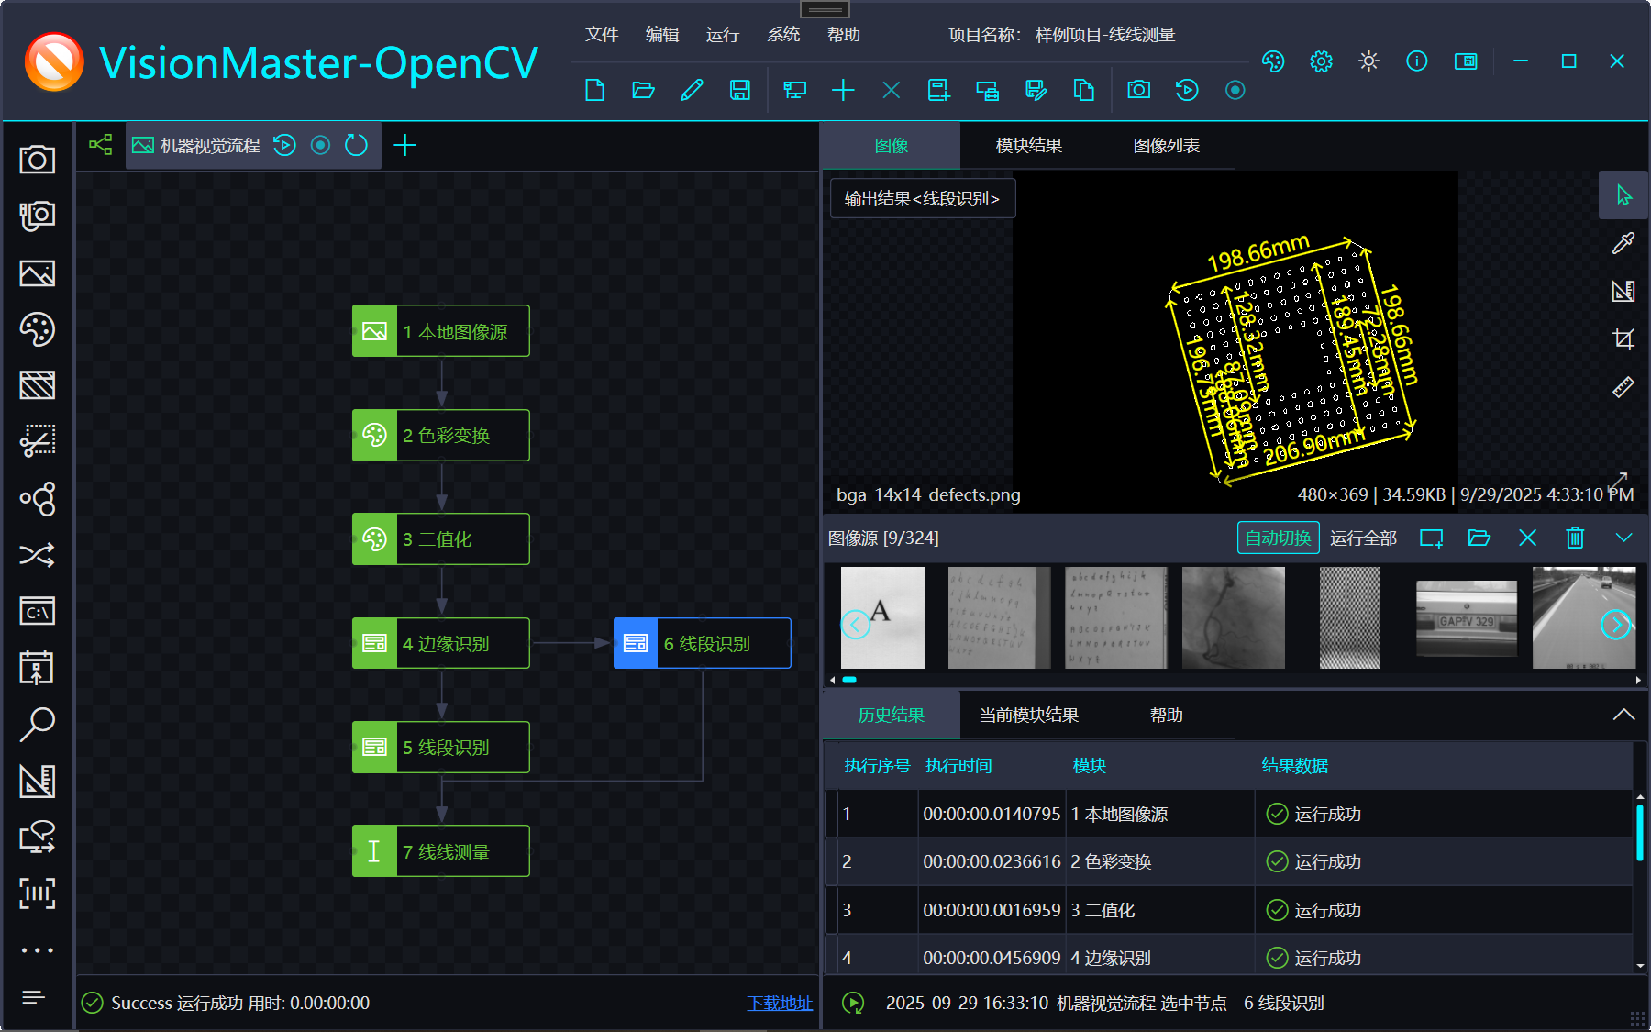The width and height of the screenshot is (1651, 1032).
Task: Select node 3 二值化
Action: (441, 539)
